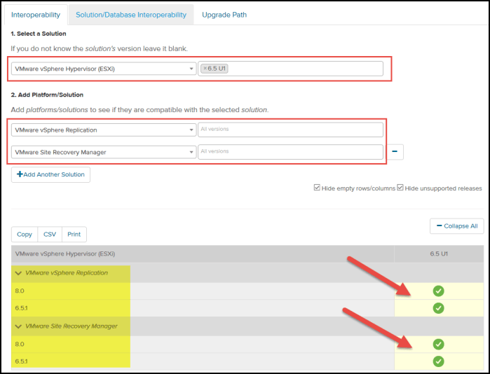Click Add Another Solution button

50,174
